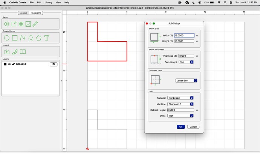The image size is (260, 167).
Task: Select the Text tool
Action: pos(47,38)
